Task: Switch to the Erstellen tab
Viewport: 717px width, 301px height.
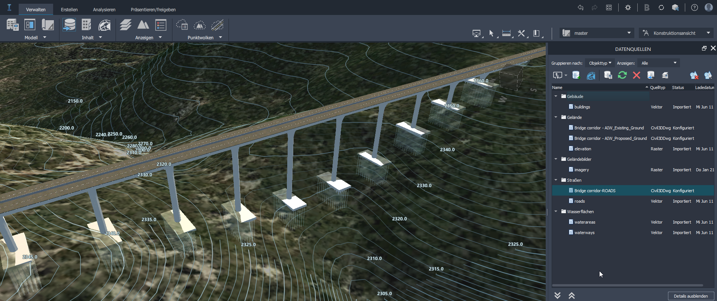Action: click(x=69, y=9)
